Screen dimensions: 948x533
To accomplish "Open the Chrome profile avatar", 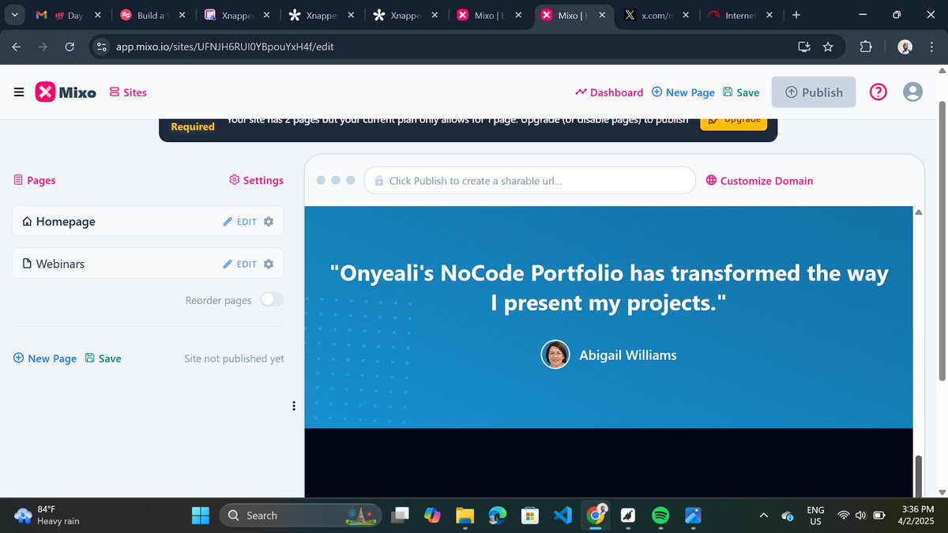I will pos(905,47).
